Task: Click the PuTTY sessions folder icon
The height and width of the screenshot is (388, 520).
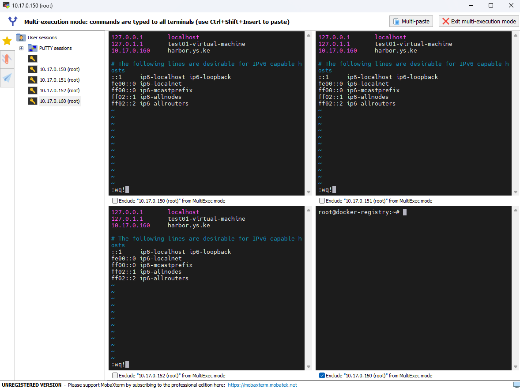Action: [x=33, y=48]
